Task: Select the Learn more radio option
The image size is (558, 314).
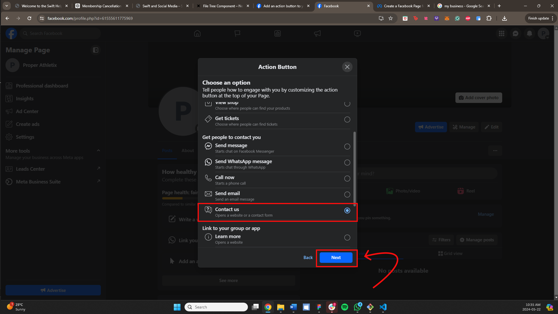Action: [347, 238]
